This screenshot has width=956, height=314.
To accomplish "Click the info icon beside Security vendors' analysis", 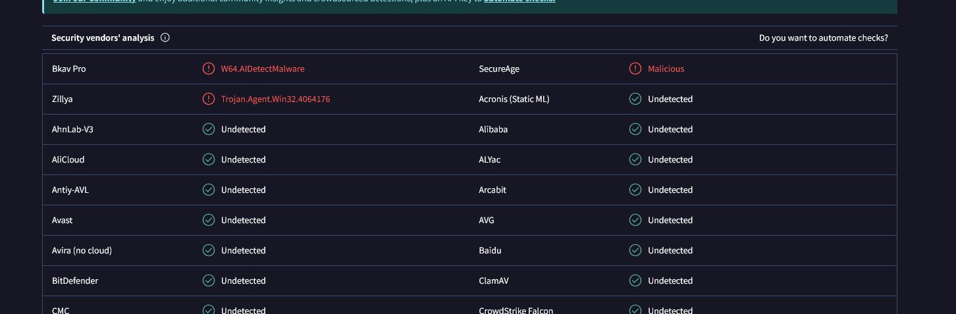I will click(x=165, y=38).
